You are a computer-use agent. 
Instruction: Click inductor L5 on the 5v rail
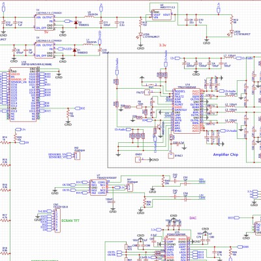89,16
